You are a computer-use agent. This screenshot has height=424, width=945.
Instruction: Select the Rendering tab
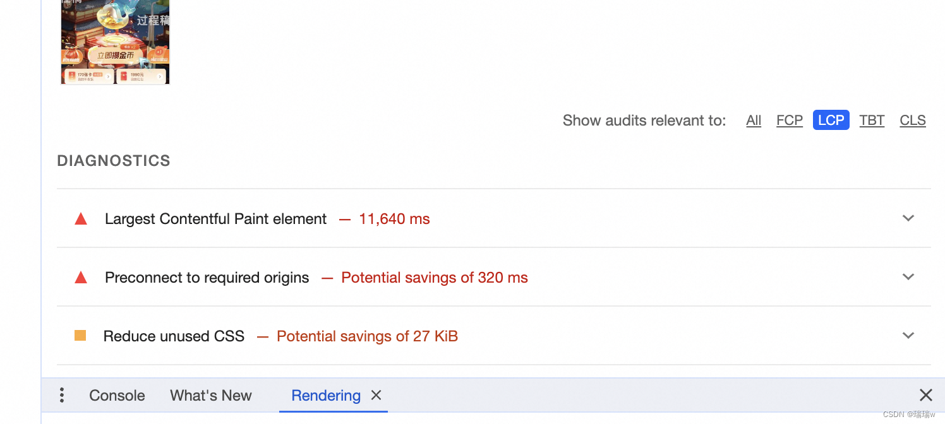tap(326, 396)
